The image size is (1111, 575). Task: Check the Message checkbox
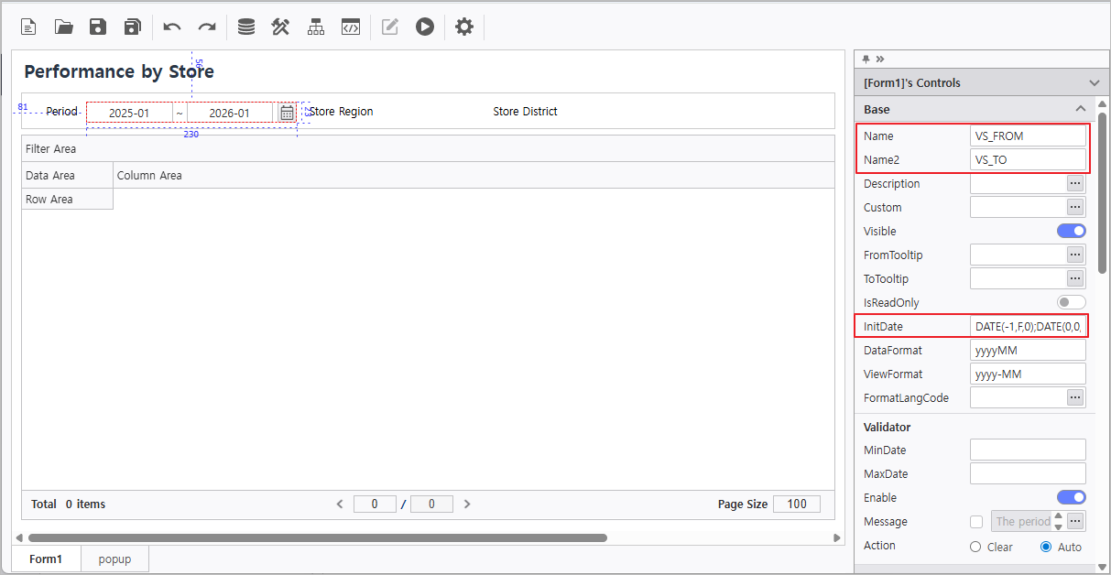976,522
